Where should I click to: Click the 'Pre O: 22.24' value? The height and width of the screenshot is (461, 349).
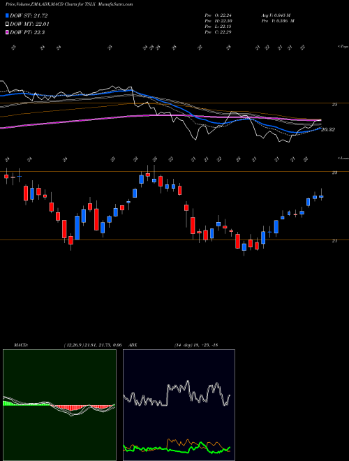point(218,15)
